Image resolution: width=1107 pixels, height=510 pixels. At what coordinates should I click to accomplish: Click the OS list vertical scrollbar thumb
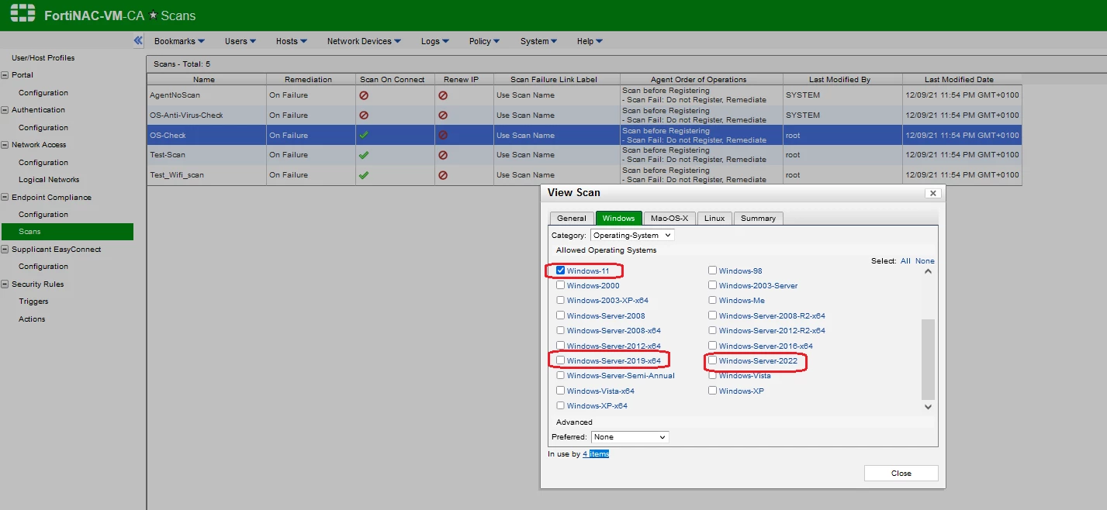click(928, 359)
